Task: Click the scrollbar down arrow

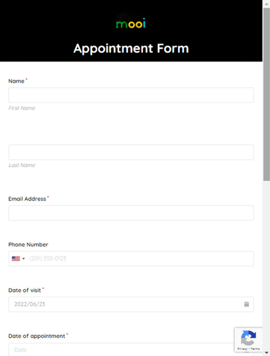Action: tap(267, 353)
